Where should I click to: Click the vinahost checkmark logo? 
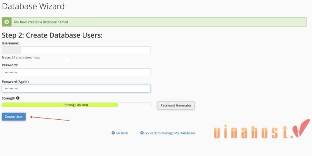301,128
